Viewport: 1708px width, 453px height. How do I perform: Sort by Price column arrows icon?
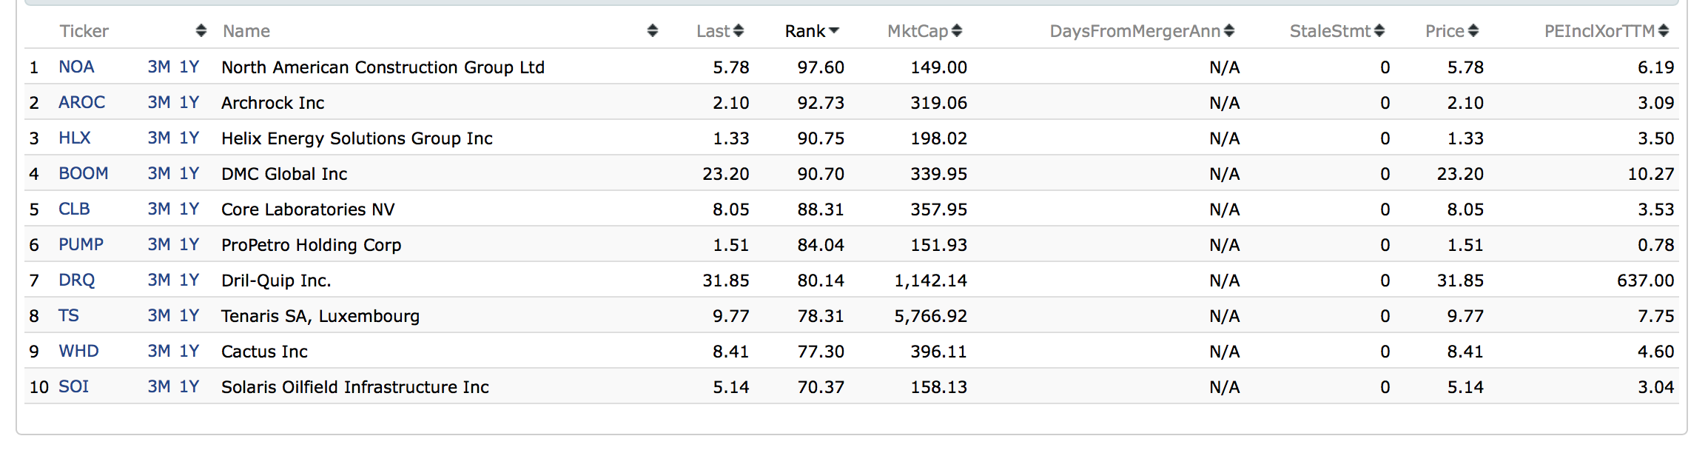(x=1473, y=31)
